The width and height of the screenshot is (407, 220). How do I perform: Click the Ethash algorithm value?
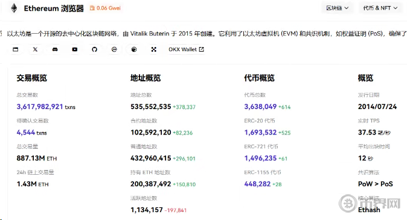(x=369, y=210)
